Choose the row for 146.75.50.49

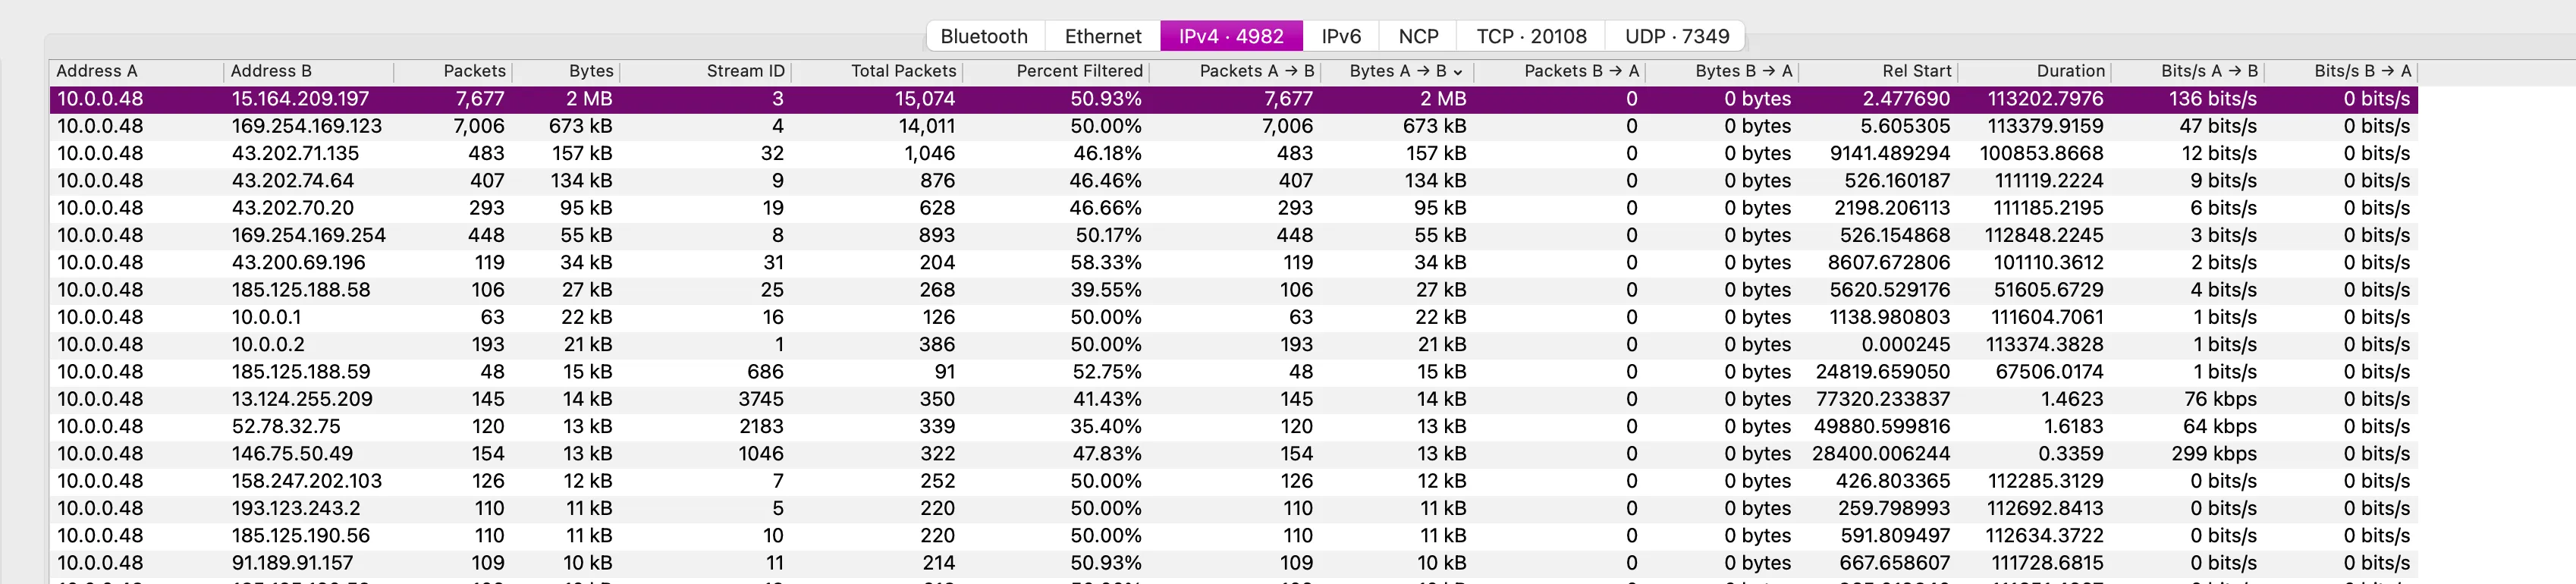[x=292, y=454]
